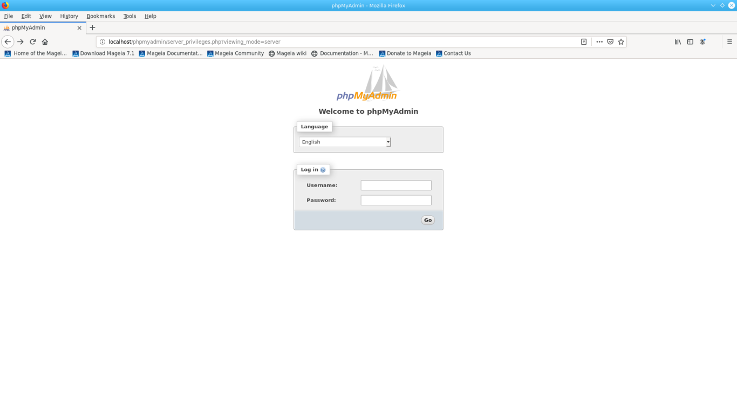Open the File menu

click(9, 16)
